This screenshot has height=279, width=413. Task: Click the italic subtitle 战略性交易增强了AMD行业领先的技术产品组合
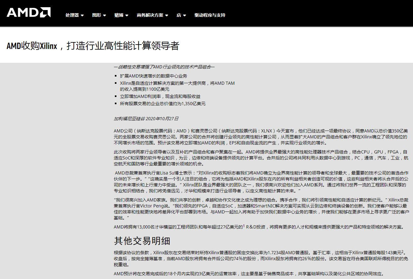[164, 67]
